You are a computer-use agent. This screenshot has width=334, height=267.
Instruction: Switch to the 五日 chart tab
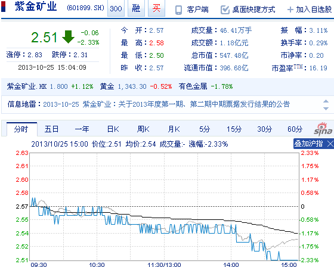[51, 129]
